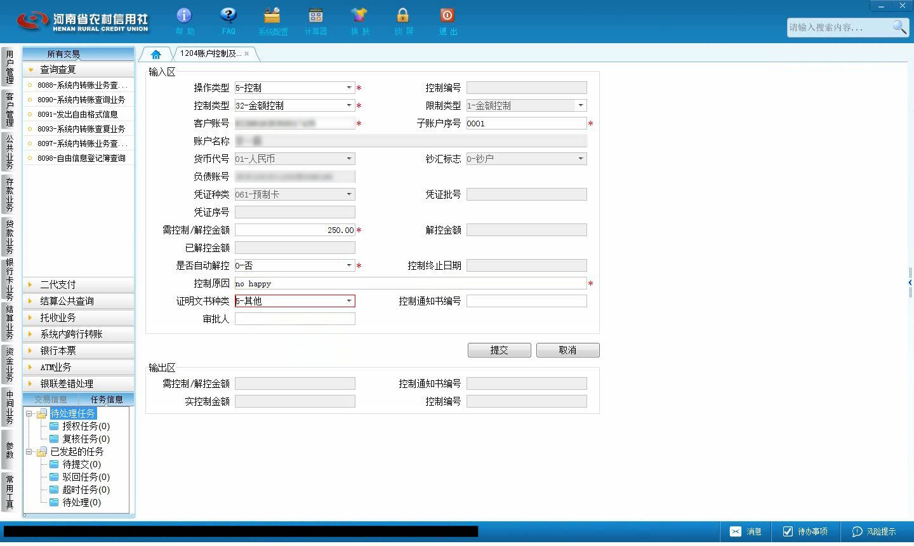Select 待提交(0) in task tree
914x546 pixels.
[x=81, y=464]
